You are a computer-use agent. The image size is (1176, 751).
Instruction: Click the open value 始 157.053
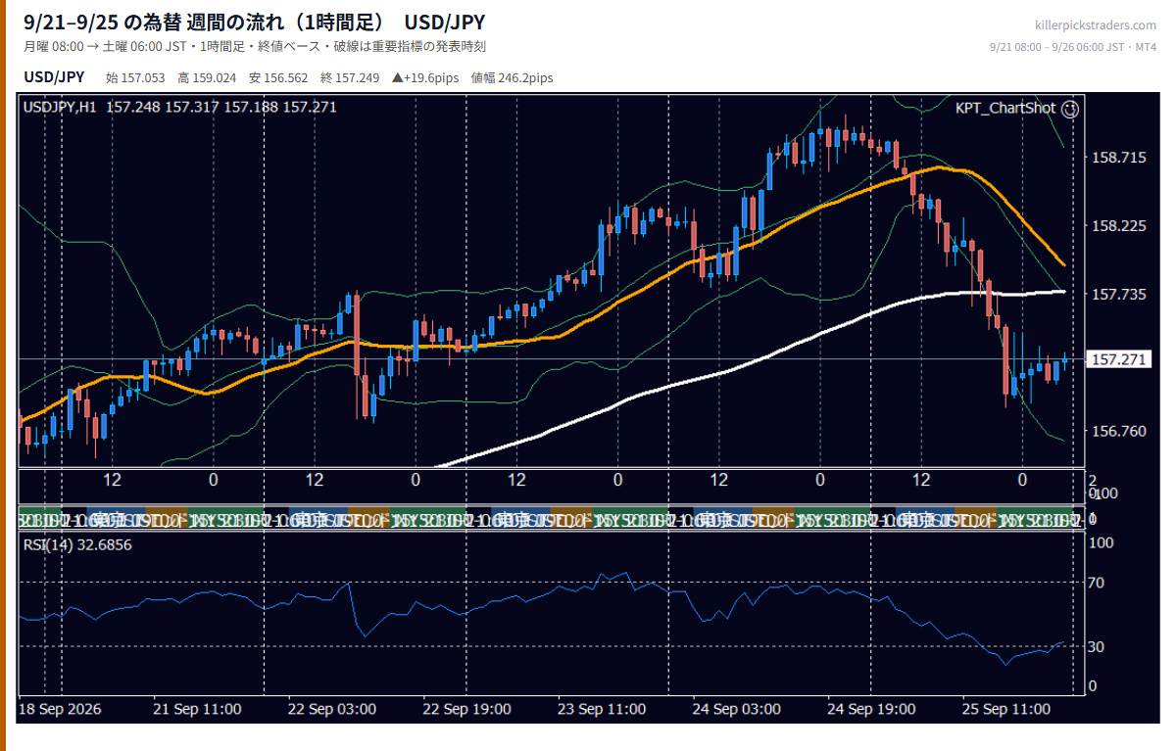pos(135,77)
